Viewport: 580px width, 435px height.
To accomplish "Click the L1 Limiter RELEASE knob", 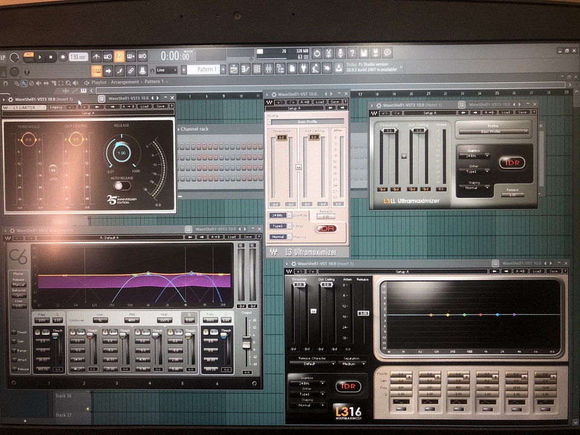I will click(121, 152).
